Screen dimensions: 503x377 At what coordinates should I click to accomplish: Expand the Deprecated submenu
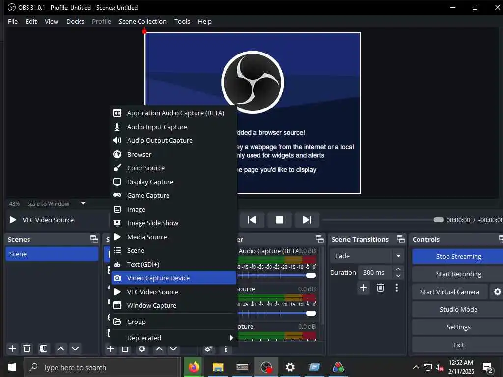click(173, 338)
